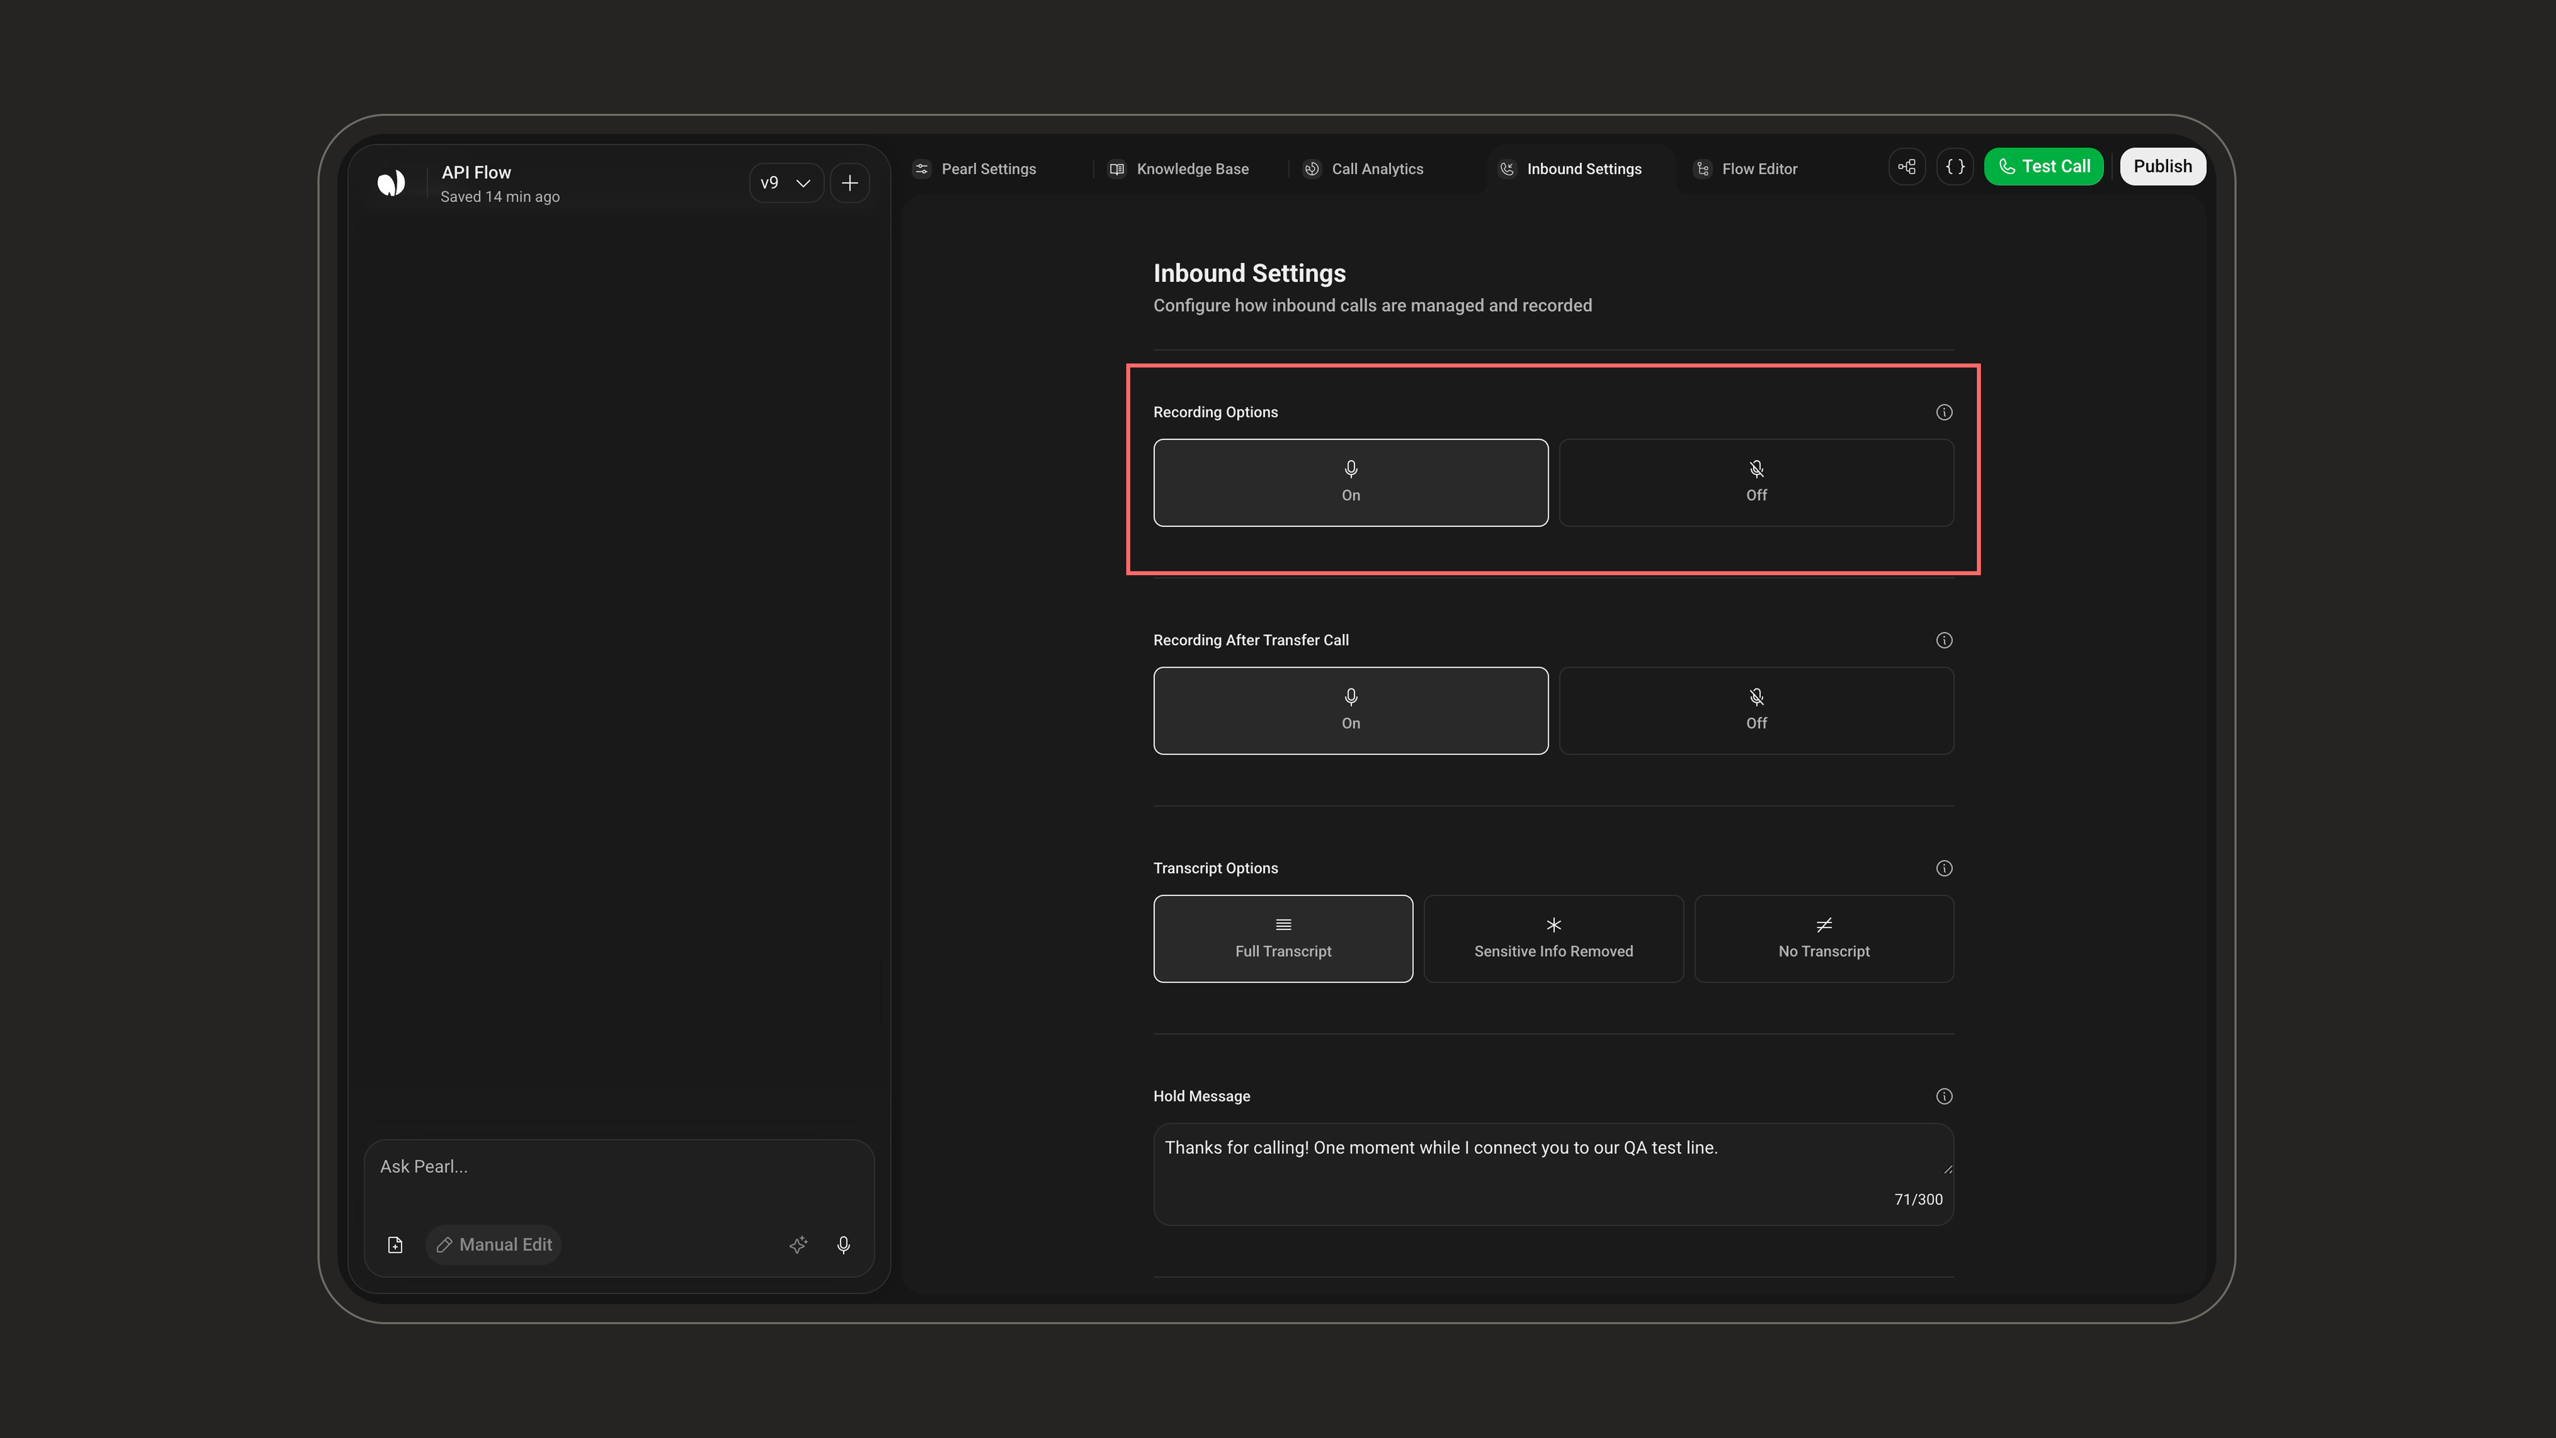
Task: Click the Inbound Settings heading
Action: click(1249, 273)
